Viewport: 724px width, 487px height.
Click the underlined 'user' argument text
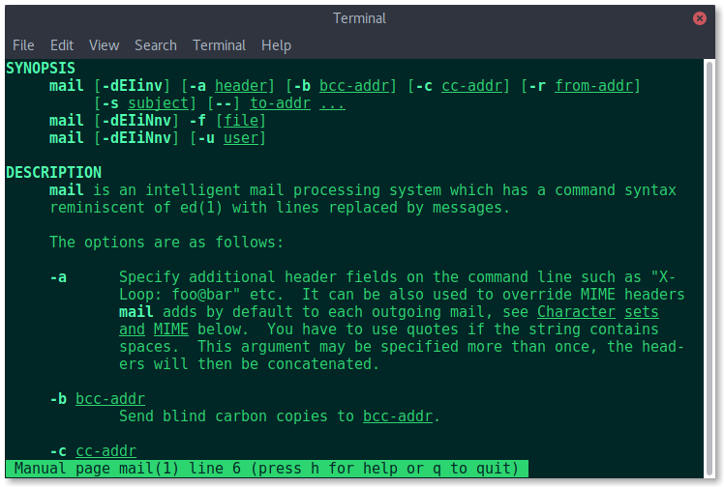(241, 138)
